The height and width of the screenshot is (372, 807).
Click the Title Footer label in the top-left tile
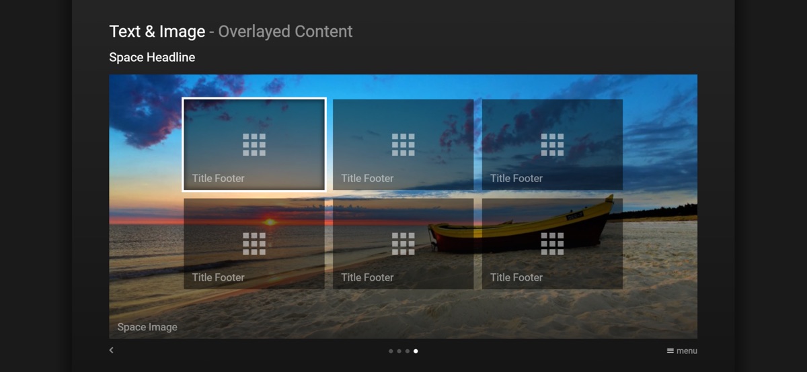point(218,179)
